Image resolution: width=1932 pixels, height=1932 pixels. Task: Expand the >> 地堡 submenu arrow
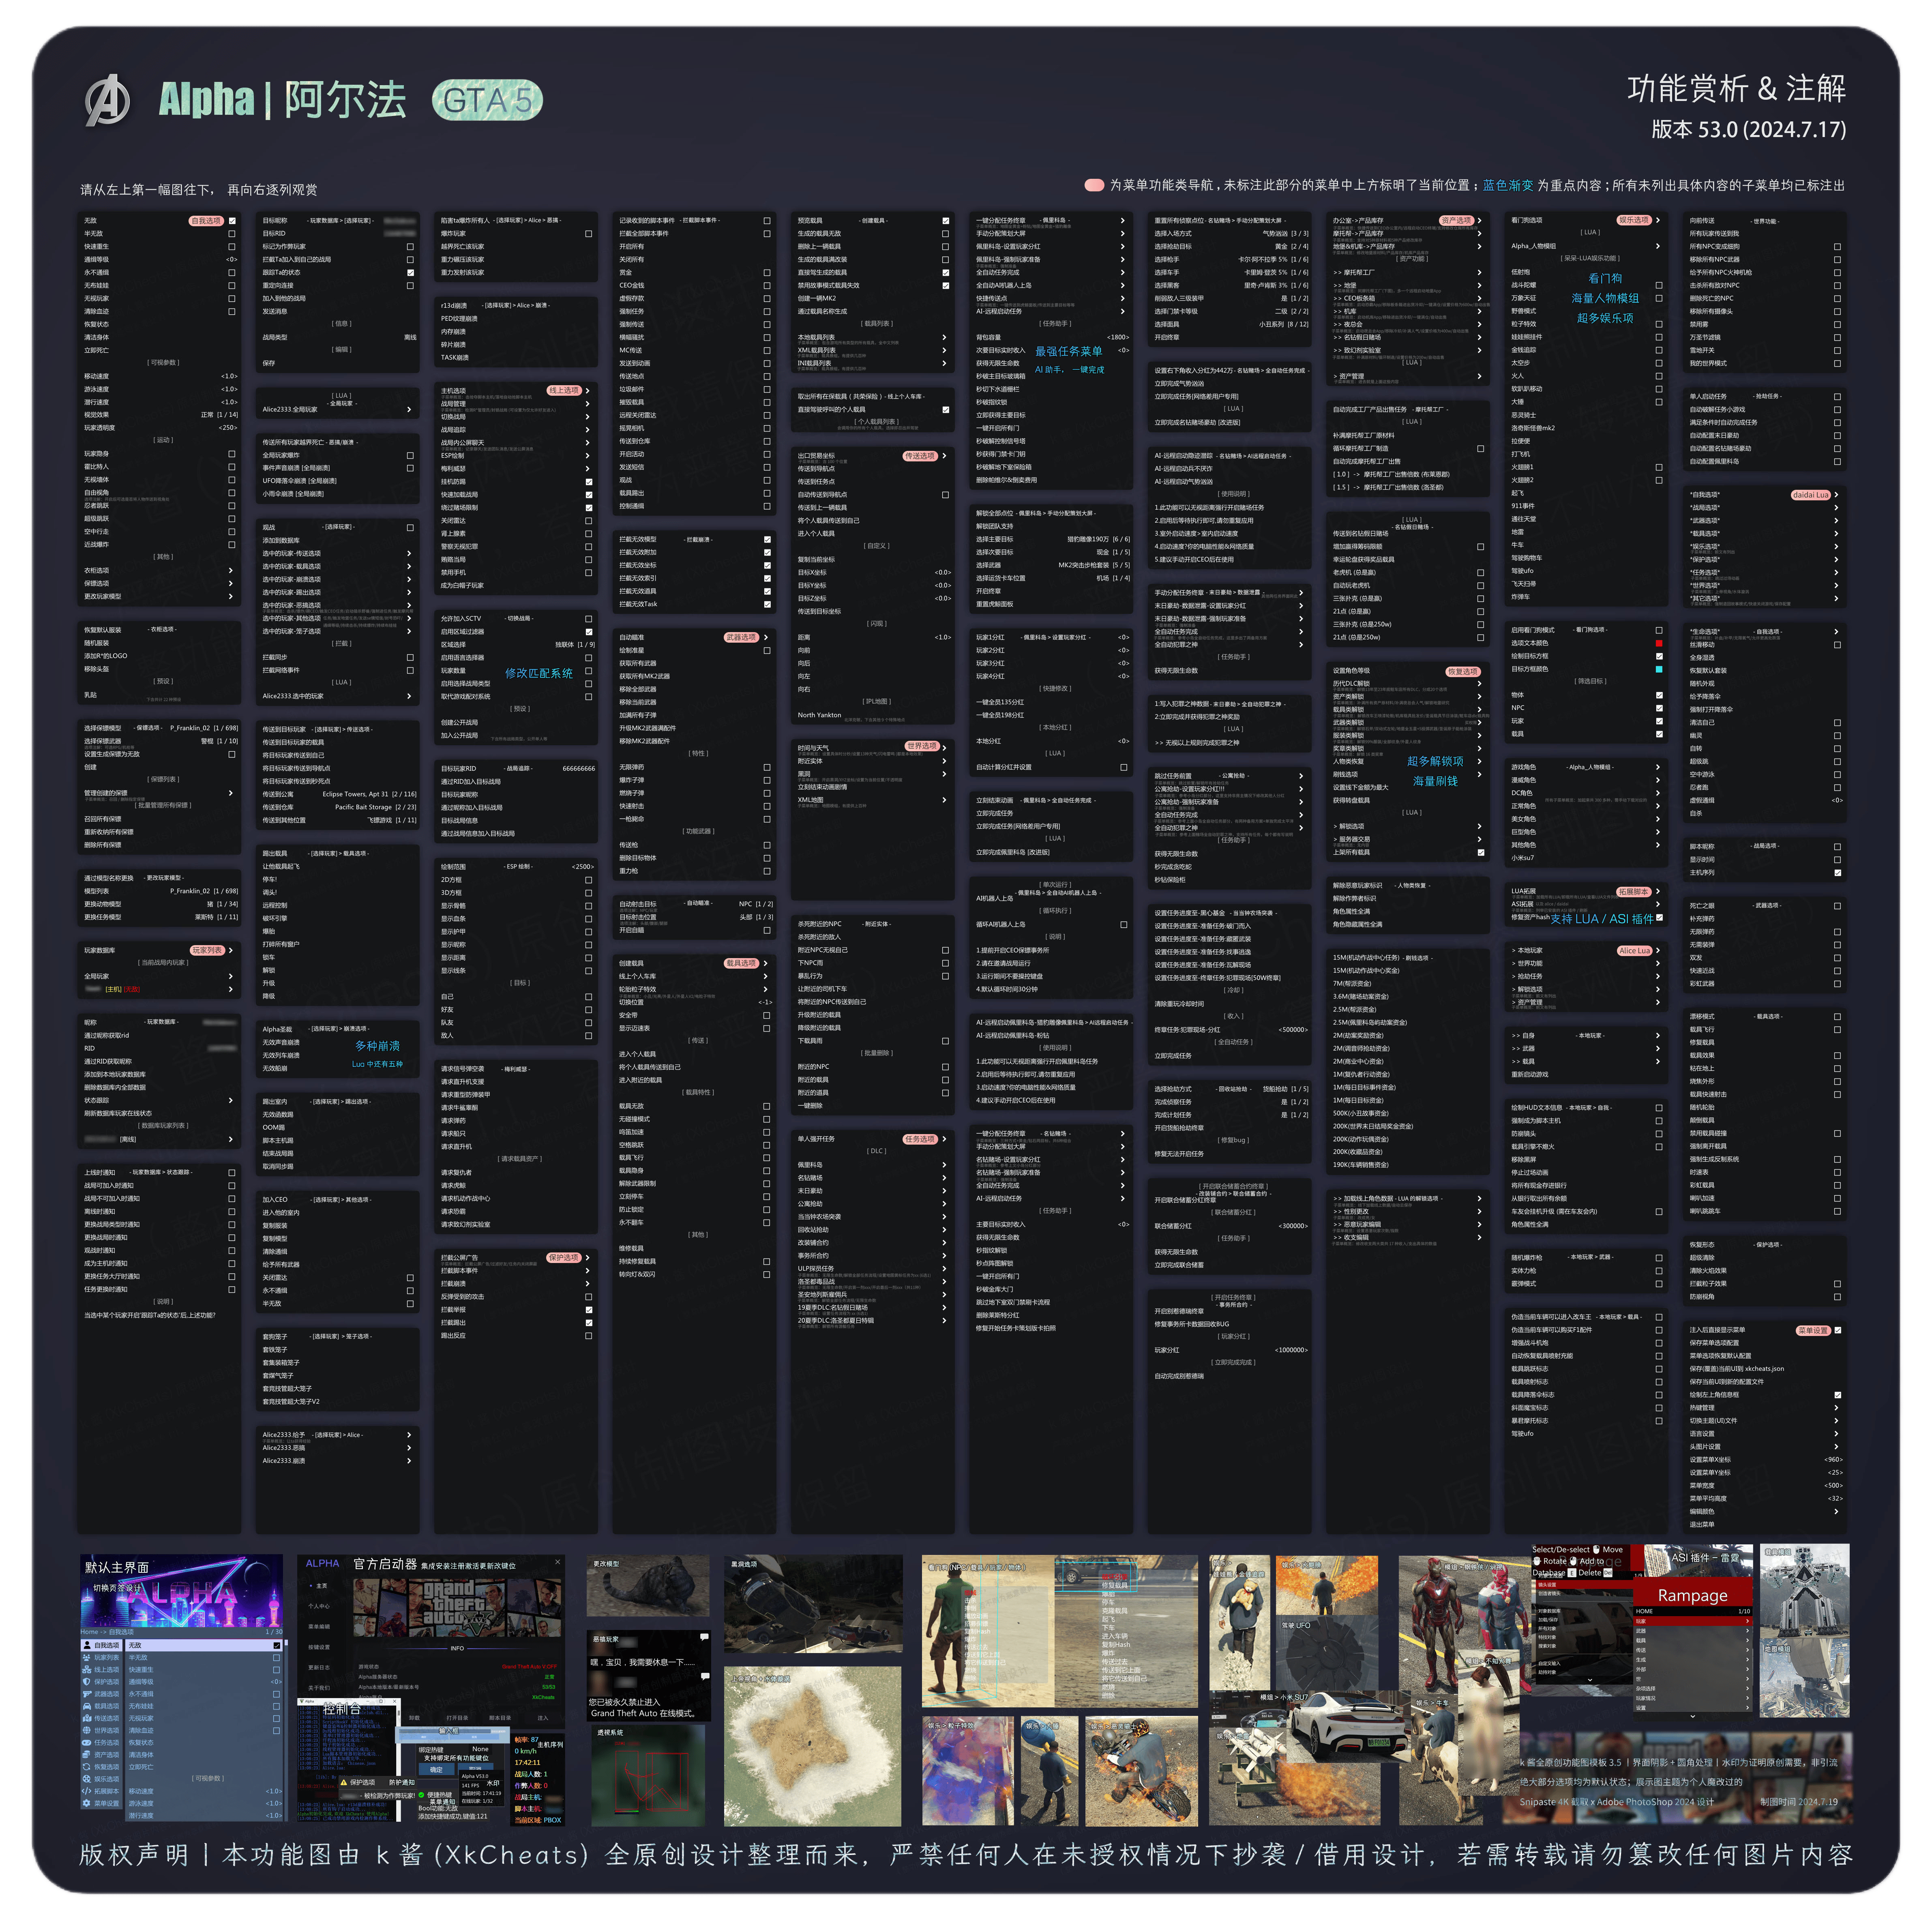pyautogui.click(x=1480, y=285)
